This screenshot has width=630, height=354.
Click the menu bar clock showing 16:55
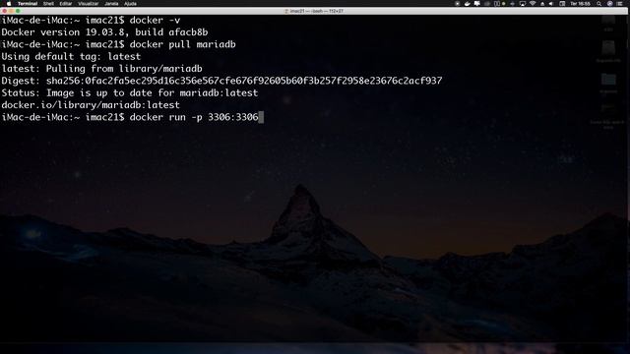pos(580,4)
